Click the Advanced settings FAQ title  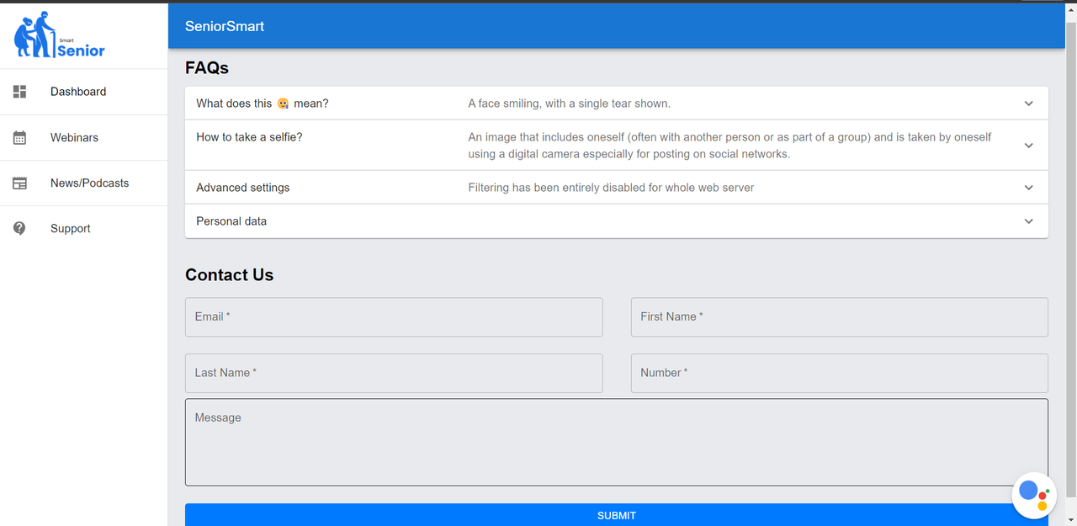(242, 188)
